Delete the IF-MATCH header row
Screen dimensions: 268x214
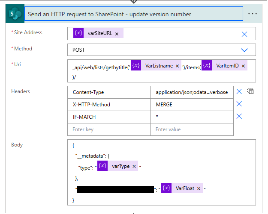click(239, 116)
